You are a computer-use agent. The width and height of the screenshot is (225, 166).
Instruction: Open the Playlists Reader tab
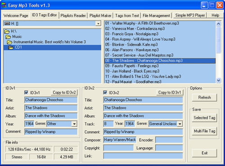[73, 16]
